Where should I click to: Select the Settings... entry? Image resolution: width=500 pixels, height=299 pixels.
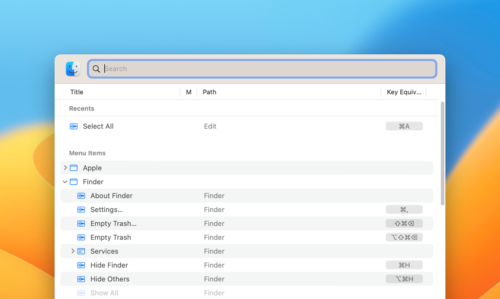(x=107, y=210)
